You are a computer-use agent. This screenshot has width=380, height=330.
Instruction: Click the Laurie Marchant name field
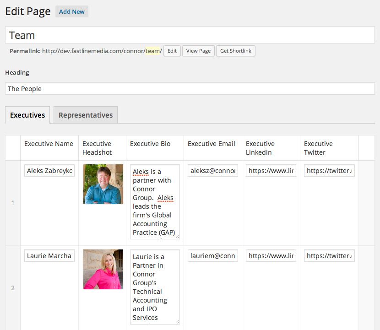click(49, 256)
